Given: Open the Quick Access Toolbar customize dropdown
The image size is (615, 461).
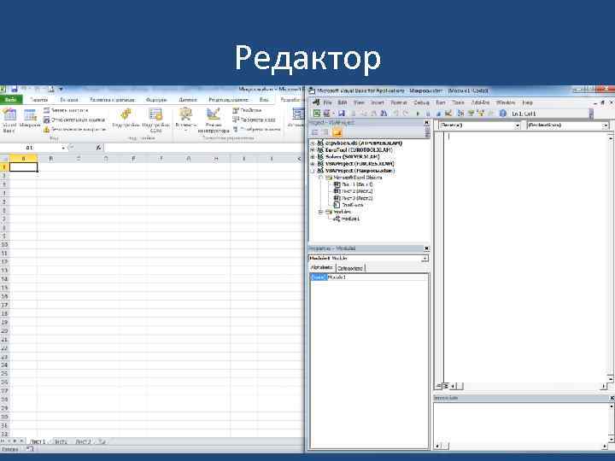Looking at the screenshot, I should click(x=61, y=90).
